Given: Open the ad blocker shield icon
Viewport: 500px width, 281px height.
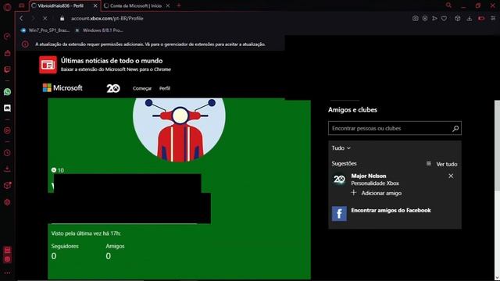Looking at the screenshot, I should (425, 19).
